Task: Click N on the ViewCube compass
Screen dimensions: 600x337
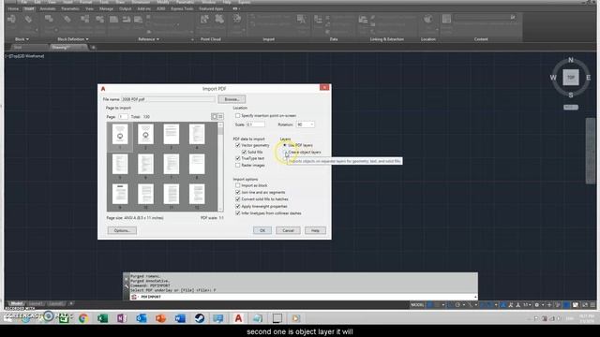Action: click(x=571, y=60)
